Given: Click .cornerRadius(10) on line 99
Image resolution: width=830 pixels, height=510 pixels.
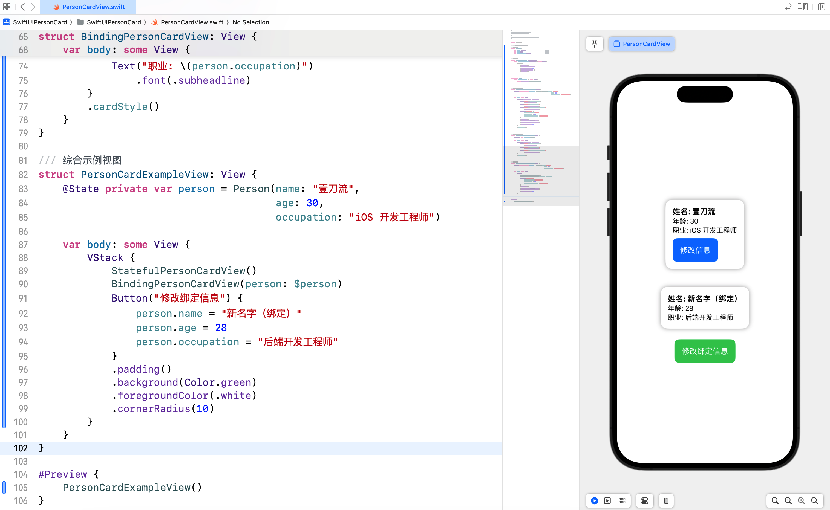Looking at the screenshot, I should click(x=163, y=408).
